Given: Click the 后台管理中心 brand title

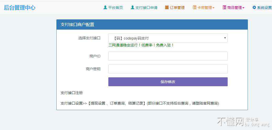Looking at the screenshot, I should (20, 8).
